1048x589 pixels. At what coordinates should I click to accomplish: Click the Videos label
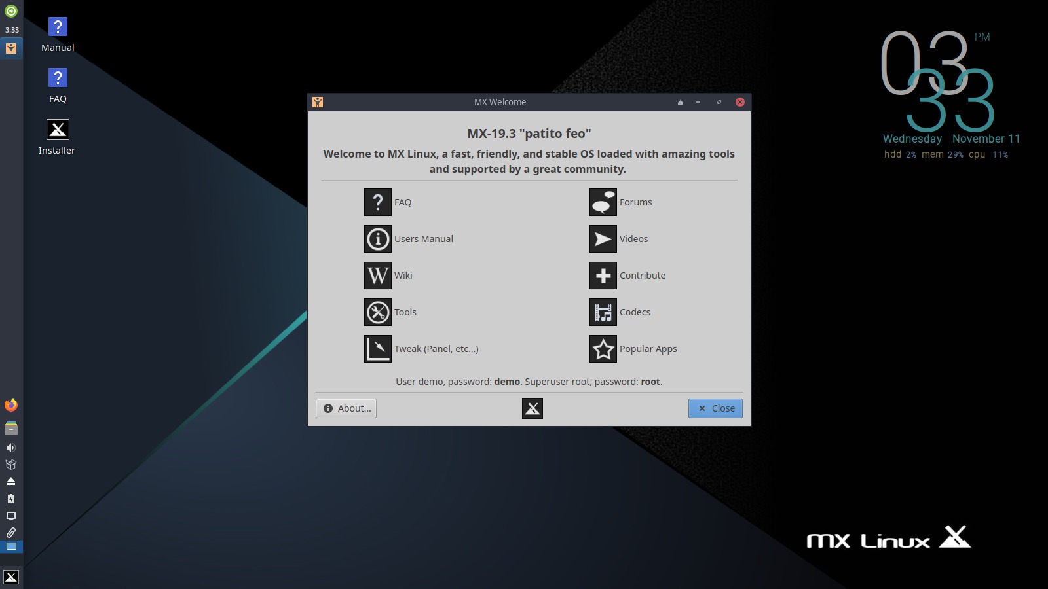634,239
